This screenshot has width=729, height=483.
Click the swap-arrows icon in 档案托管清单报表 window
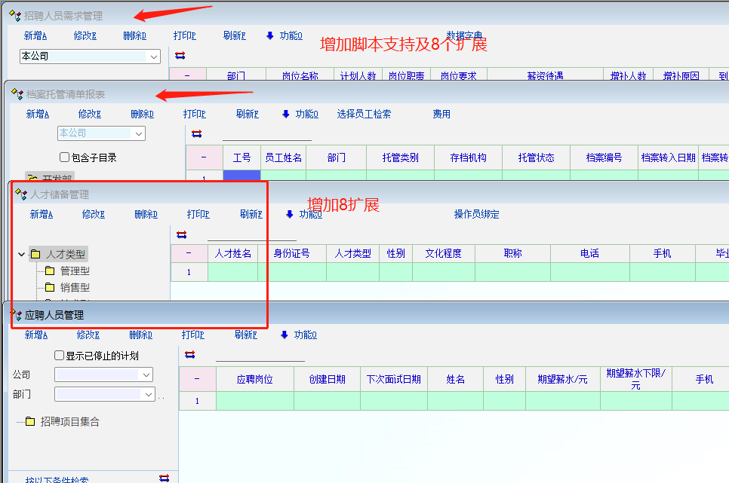tap(197, 133)
